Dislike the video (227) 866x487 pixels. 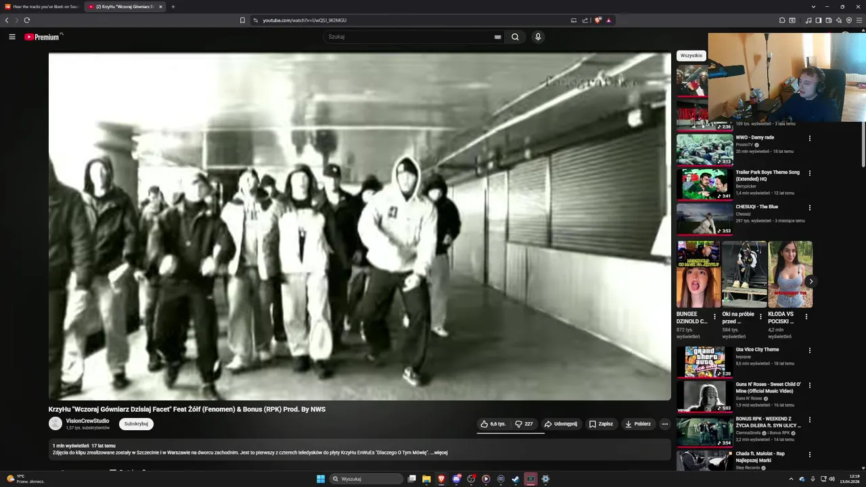pyautogui.click(x=524, y=424)
